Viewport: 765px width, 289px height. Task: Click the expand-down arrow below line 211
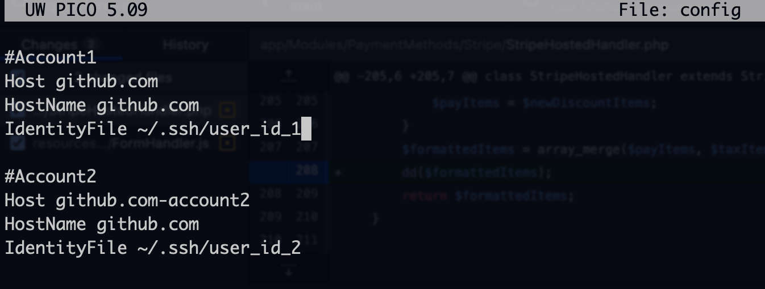point(289,271)
